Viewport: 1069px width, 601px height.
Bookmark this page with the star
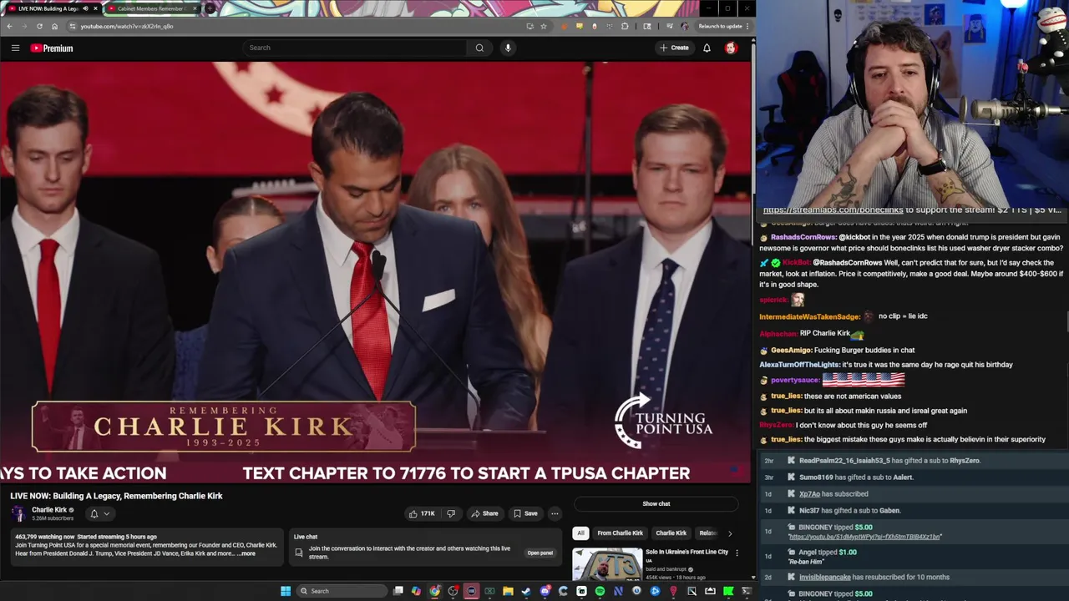point(544,26)
